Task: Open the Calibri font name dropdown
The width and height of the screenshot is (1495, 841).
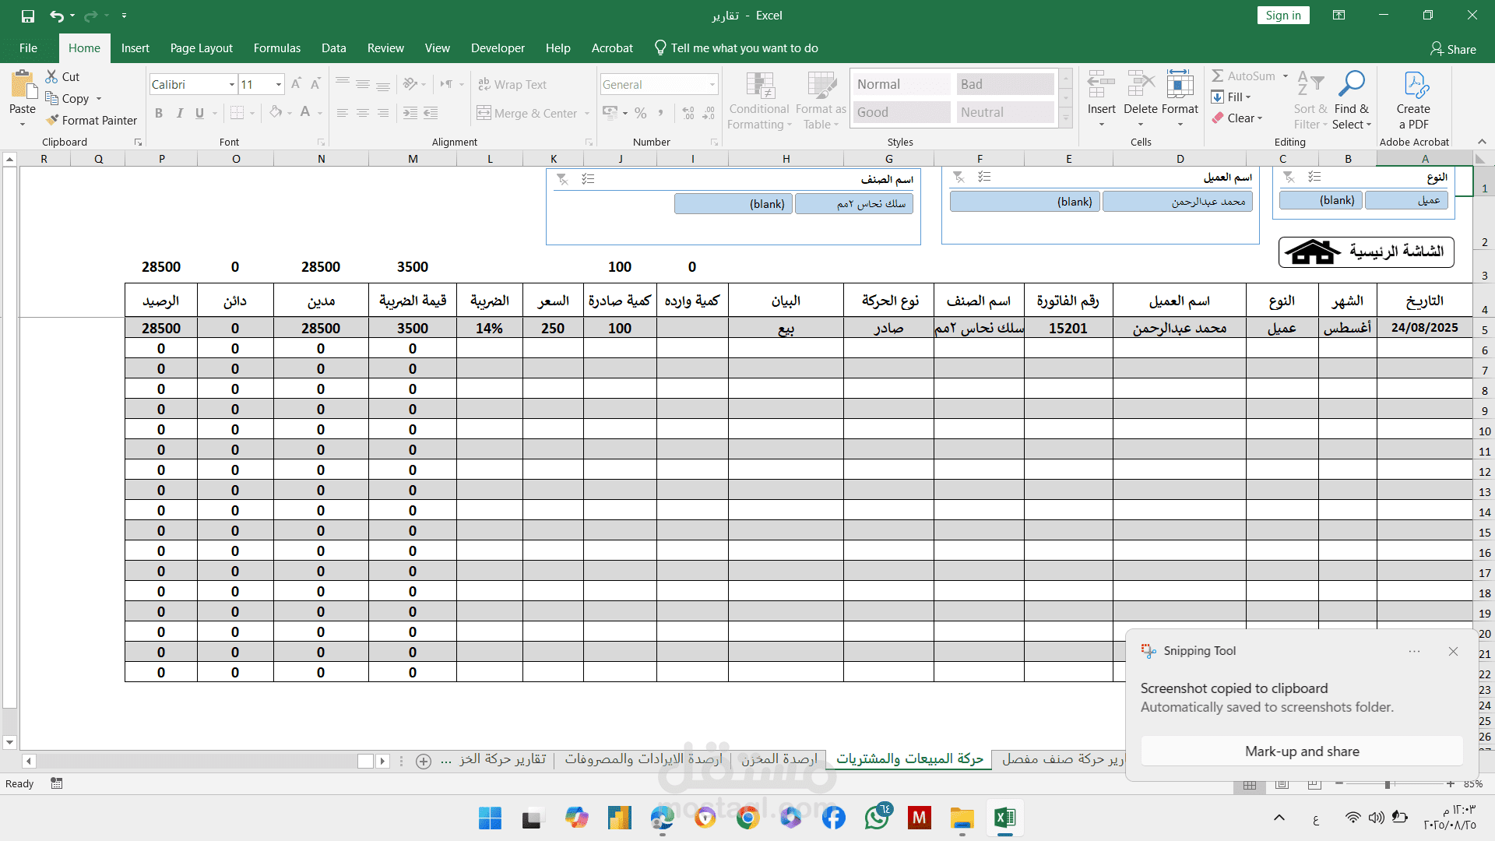Action: point(231,84)
